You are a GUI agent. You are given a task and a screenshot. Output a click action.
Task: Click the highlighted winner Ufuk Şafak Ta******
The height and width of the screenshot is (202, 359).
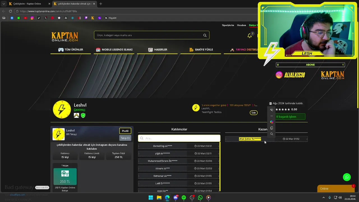(250, 139)
